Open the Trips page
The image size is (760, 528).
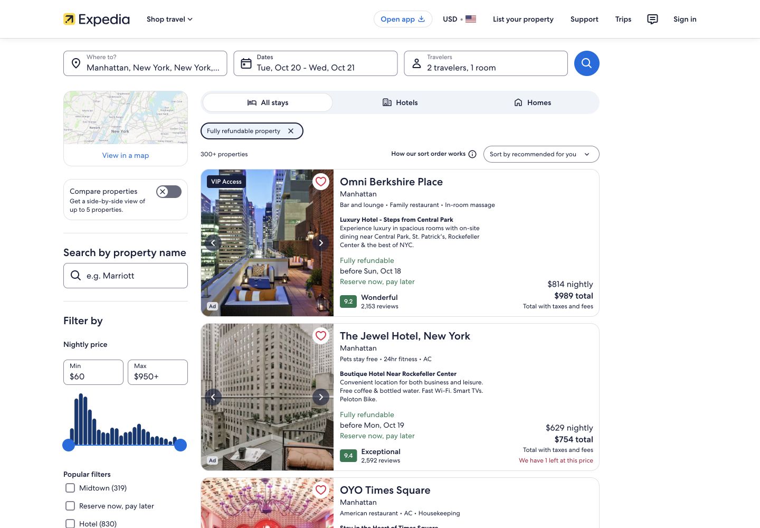pos(623,19)
